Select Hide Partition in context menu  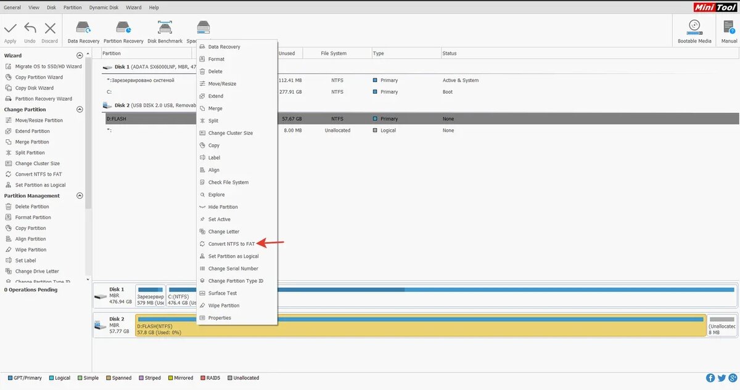tap(237, 207)
